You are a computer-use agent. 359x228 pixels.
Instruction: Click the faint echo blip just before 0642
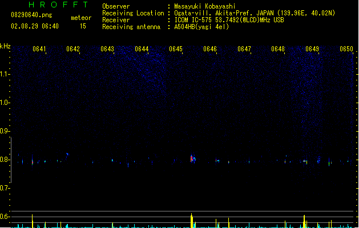(67, 154)
